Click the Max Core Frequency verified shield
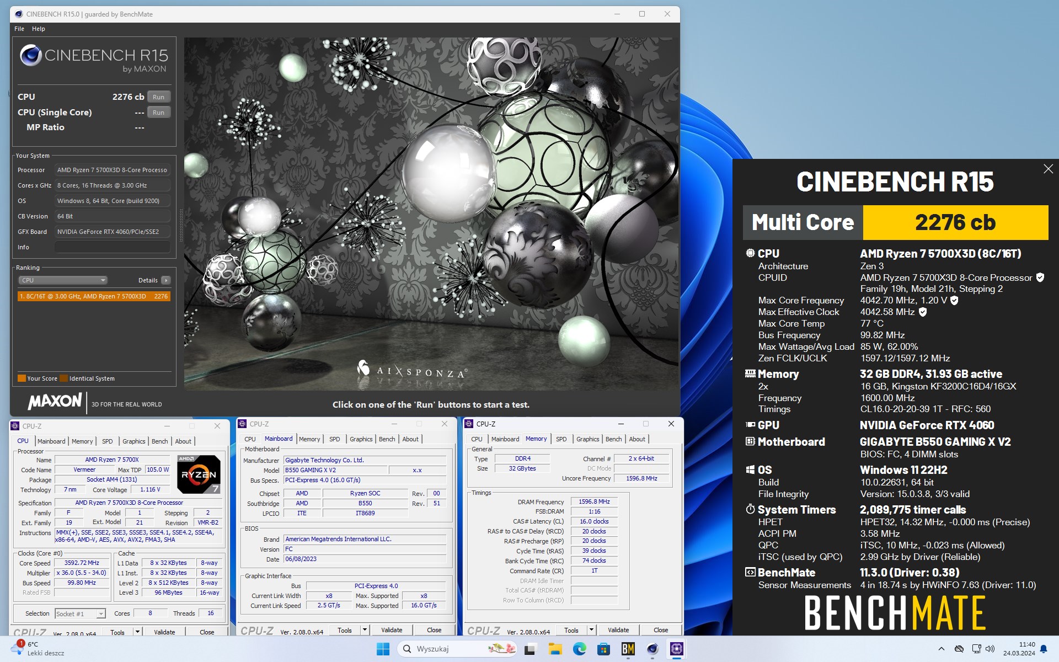Screen dimensions: 1059x662 point(954,300)
